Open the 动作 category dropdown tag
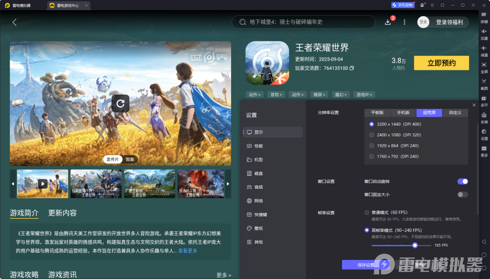Screen dimensions: 490x279 coord(255,94)
